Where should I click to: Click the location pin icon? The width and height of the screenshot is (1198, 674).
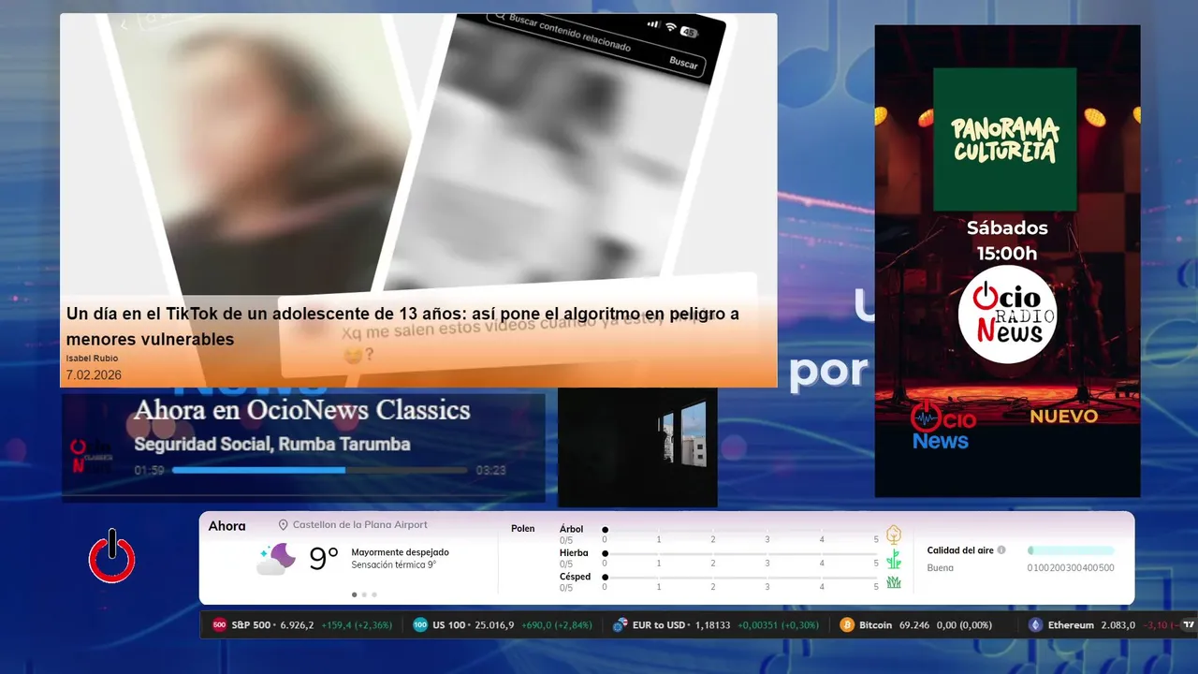tap(283, 525)
